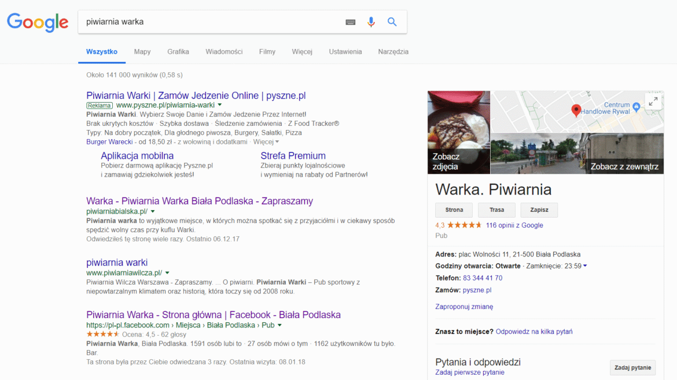This screenshot has width=677, height=380.
Task: Switch to the Grafika tab
Action: [178, 52]
